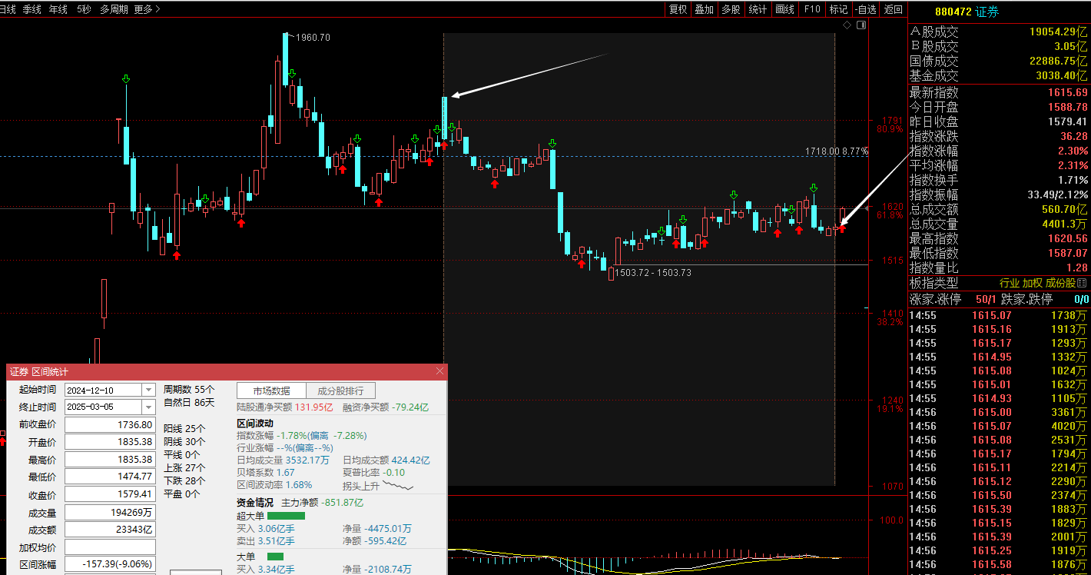Open the 终止时间 date dropdown

pyautogui.click(x=148, y=407)
